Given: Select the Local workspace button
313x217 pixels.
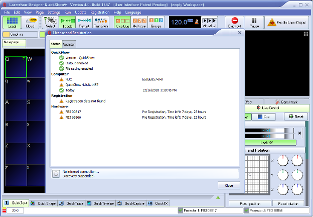Looking at the screenshot, I should 12,23.
